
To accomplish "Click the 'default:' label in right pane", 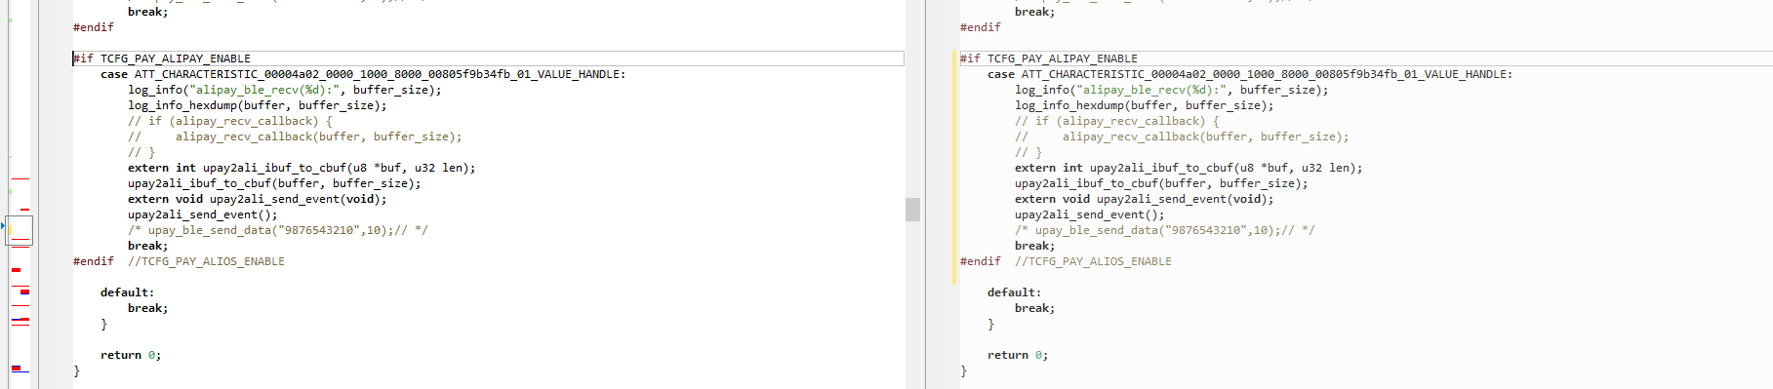I will [x=1015, y=292].
